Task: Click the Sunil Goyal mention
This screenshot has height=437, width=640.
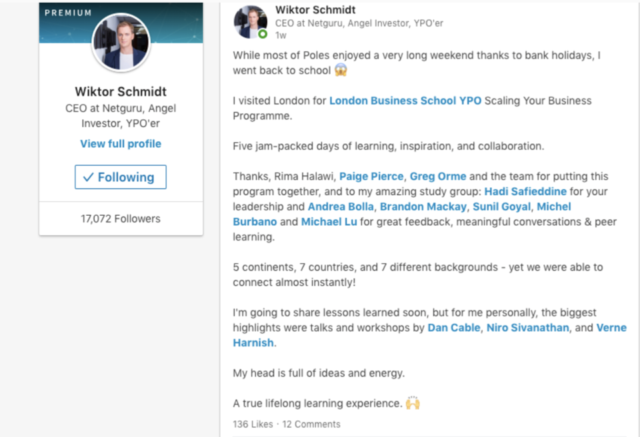Action: 501,207
